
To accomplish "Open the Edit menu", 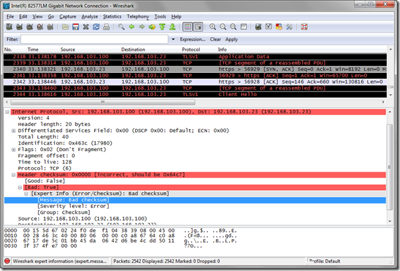I will [x=23, y=17].
